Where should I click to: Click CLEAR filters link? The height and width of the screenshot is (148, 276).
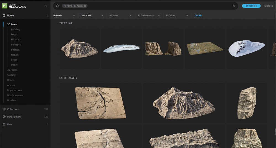(198, 15)
